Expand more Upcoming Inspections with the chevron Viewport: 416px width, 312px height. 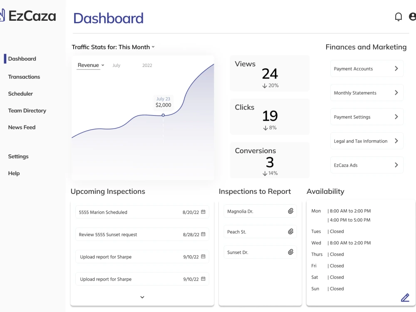[142, 297]
